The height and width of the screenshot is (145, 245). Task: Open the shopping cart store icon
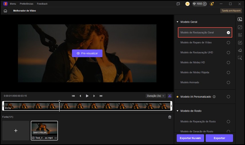187,4
